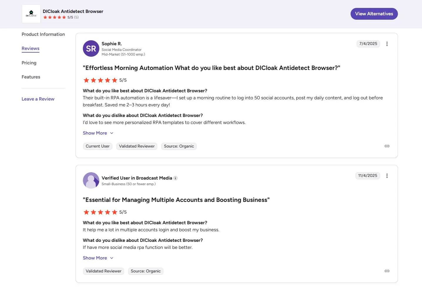Expand Show More on the Broadcast Media review
Screen dimensions: 422x288
[x=98, y=258]
